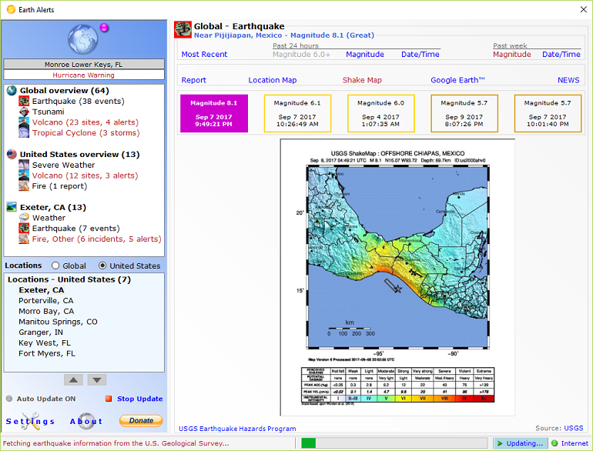The image size is (593, 451).
Task: Click the green Internet status indicator
Action: click(x=554, y=443)
